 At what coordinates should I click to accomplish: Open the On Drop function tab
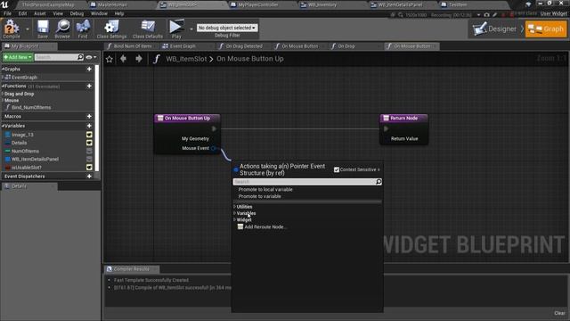346,46
